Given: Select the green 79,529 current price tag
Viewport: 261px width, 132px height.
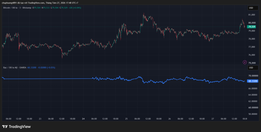Looking at the screenshot, I should tap(252, 27).
